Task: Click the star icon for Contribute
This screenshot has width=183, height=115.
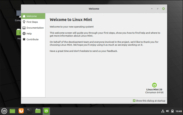Action: tap(24, 39)
